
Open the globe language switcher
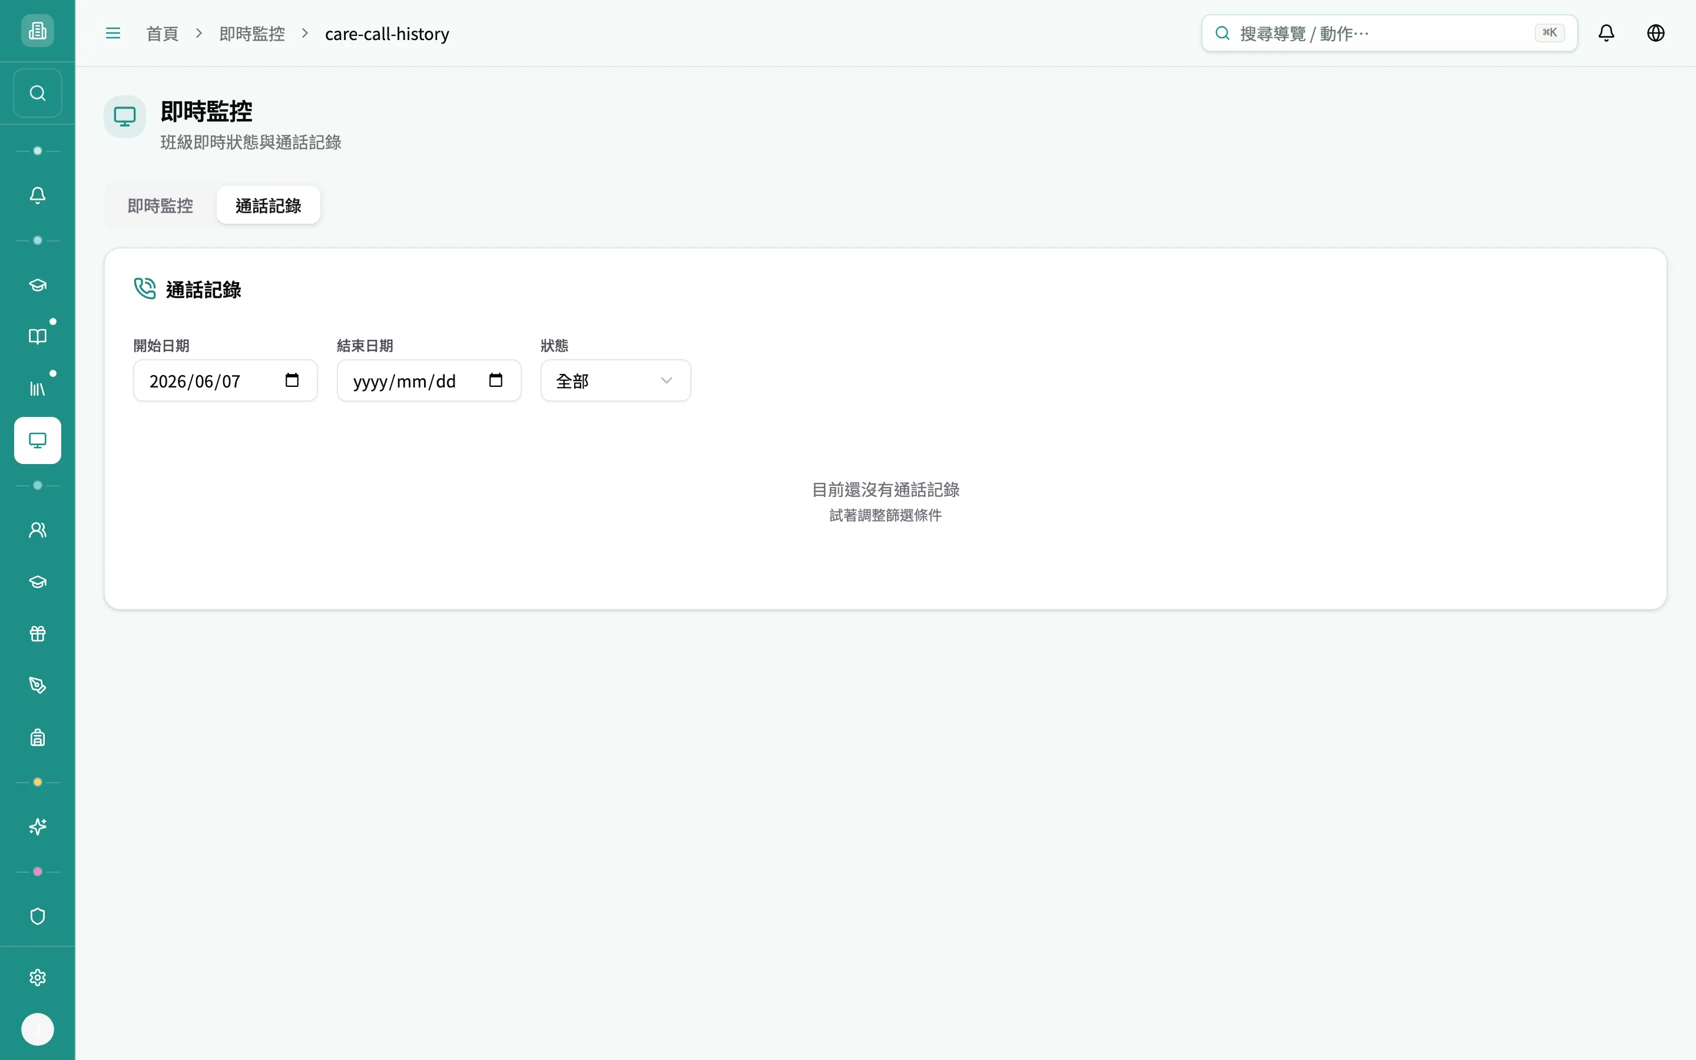[1655, 33]
